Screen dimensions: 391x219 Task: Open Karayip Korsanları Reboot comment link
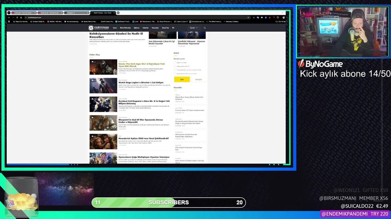coord(189,122)
